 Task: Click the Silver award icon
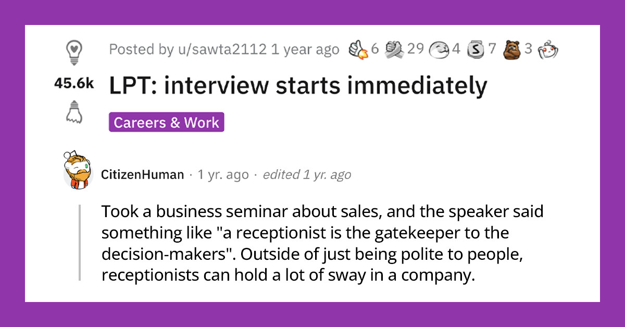pyautogui.click(x=475, y=49)
